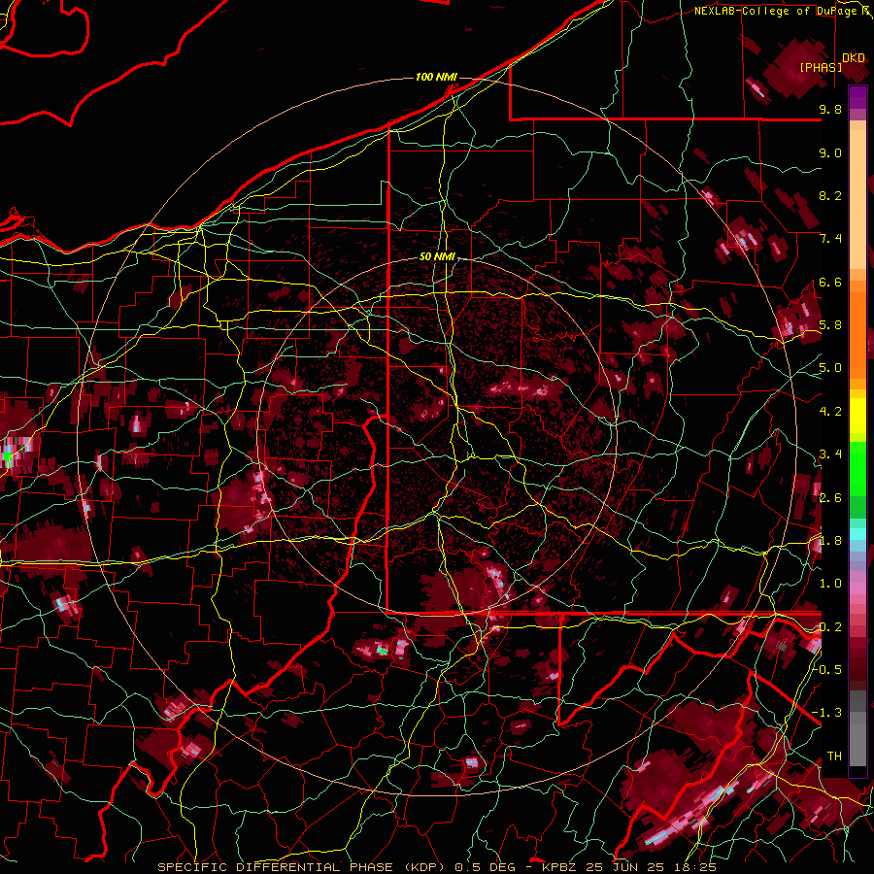
Task: Pick the cyan segment of the color bar
Action: (857, 534)
